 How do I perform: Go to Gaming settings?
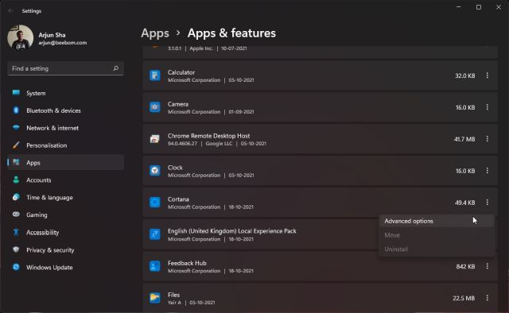(65, 214)
